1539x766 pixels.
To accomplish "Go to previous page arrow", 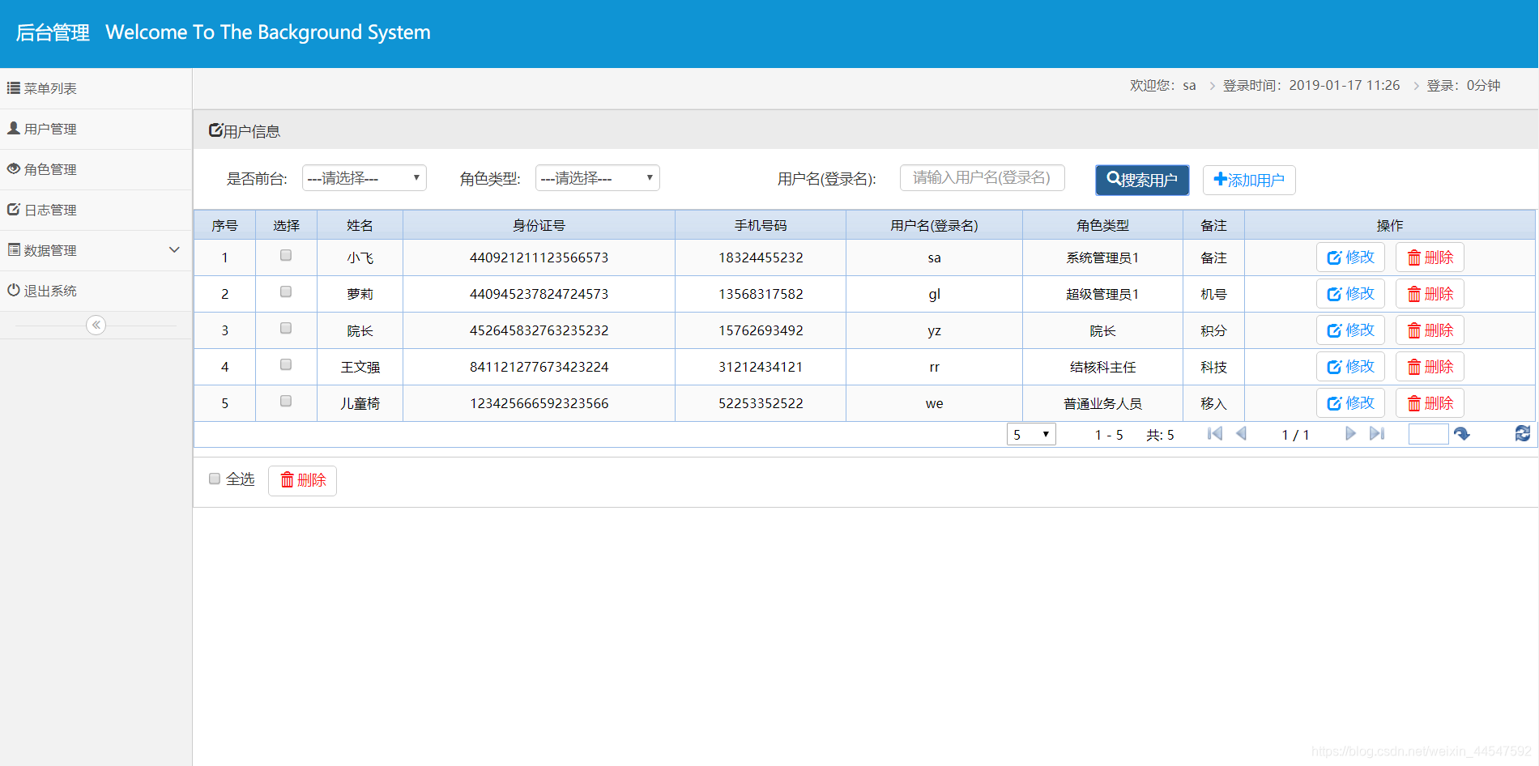I will coord(1241,434).
